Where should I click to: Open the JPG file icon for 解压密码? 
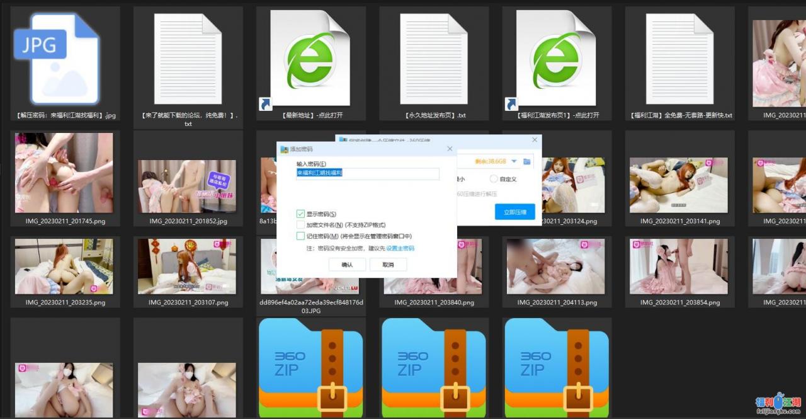[57, 59]
